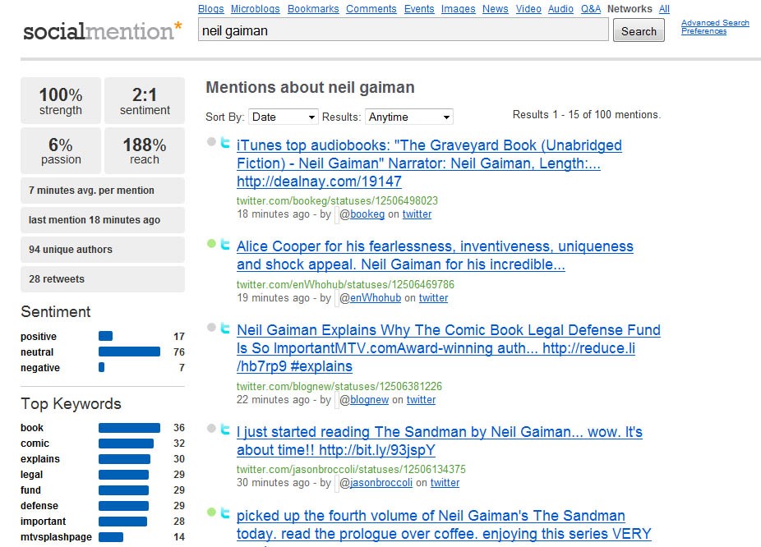Click the neil gaiman search input field
This screenshot has width=761, height=547.
click(403, 30)
